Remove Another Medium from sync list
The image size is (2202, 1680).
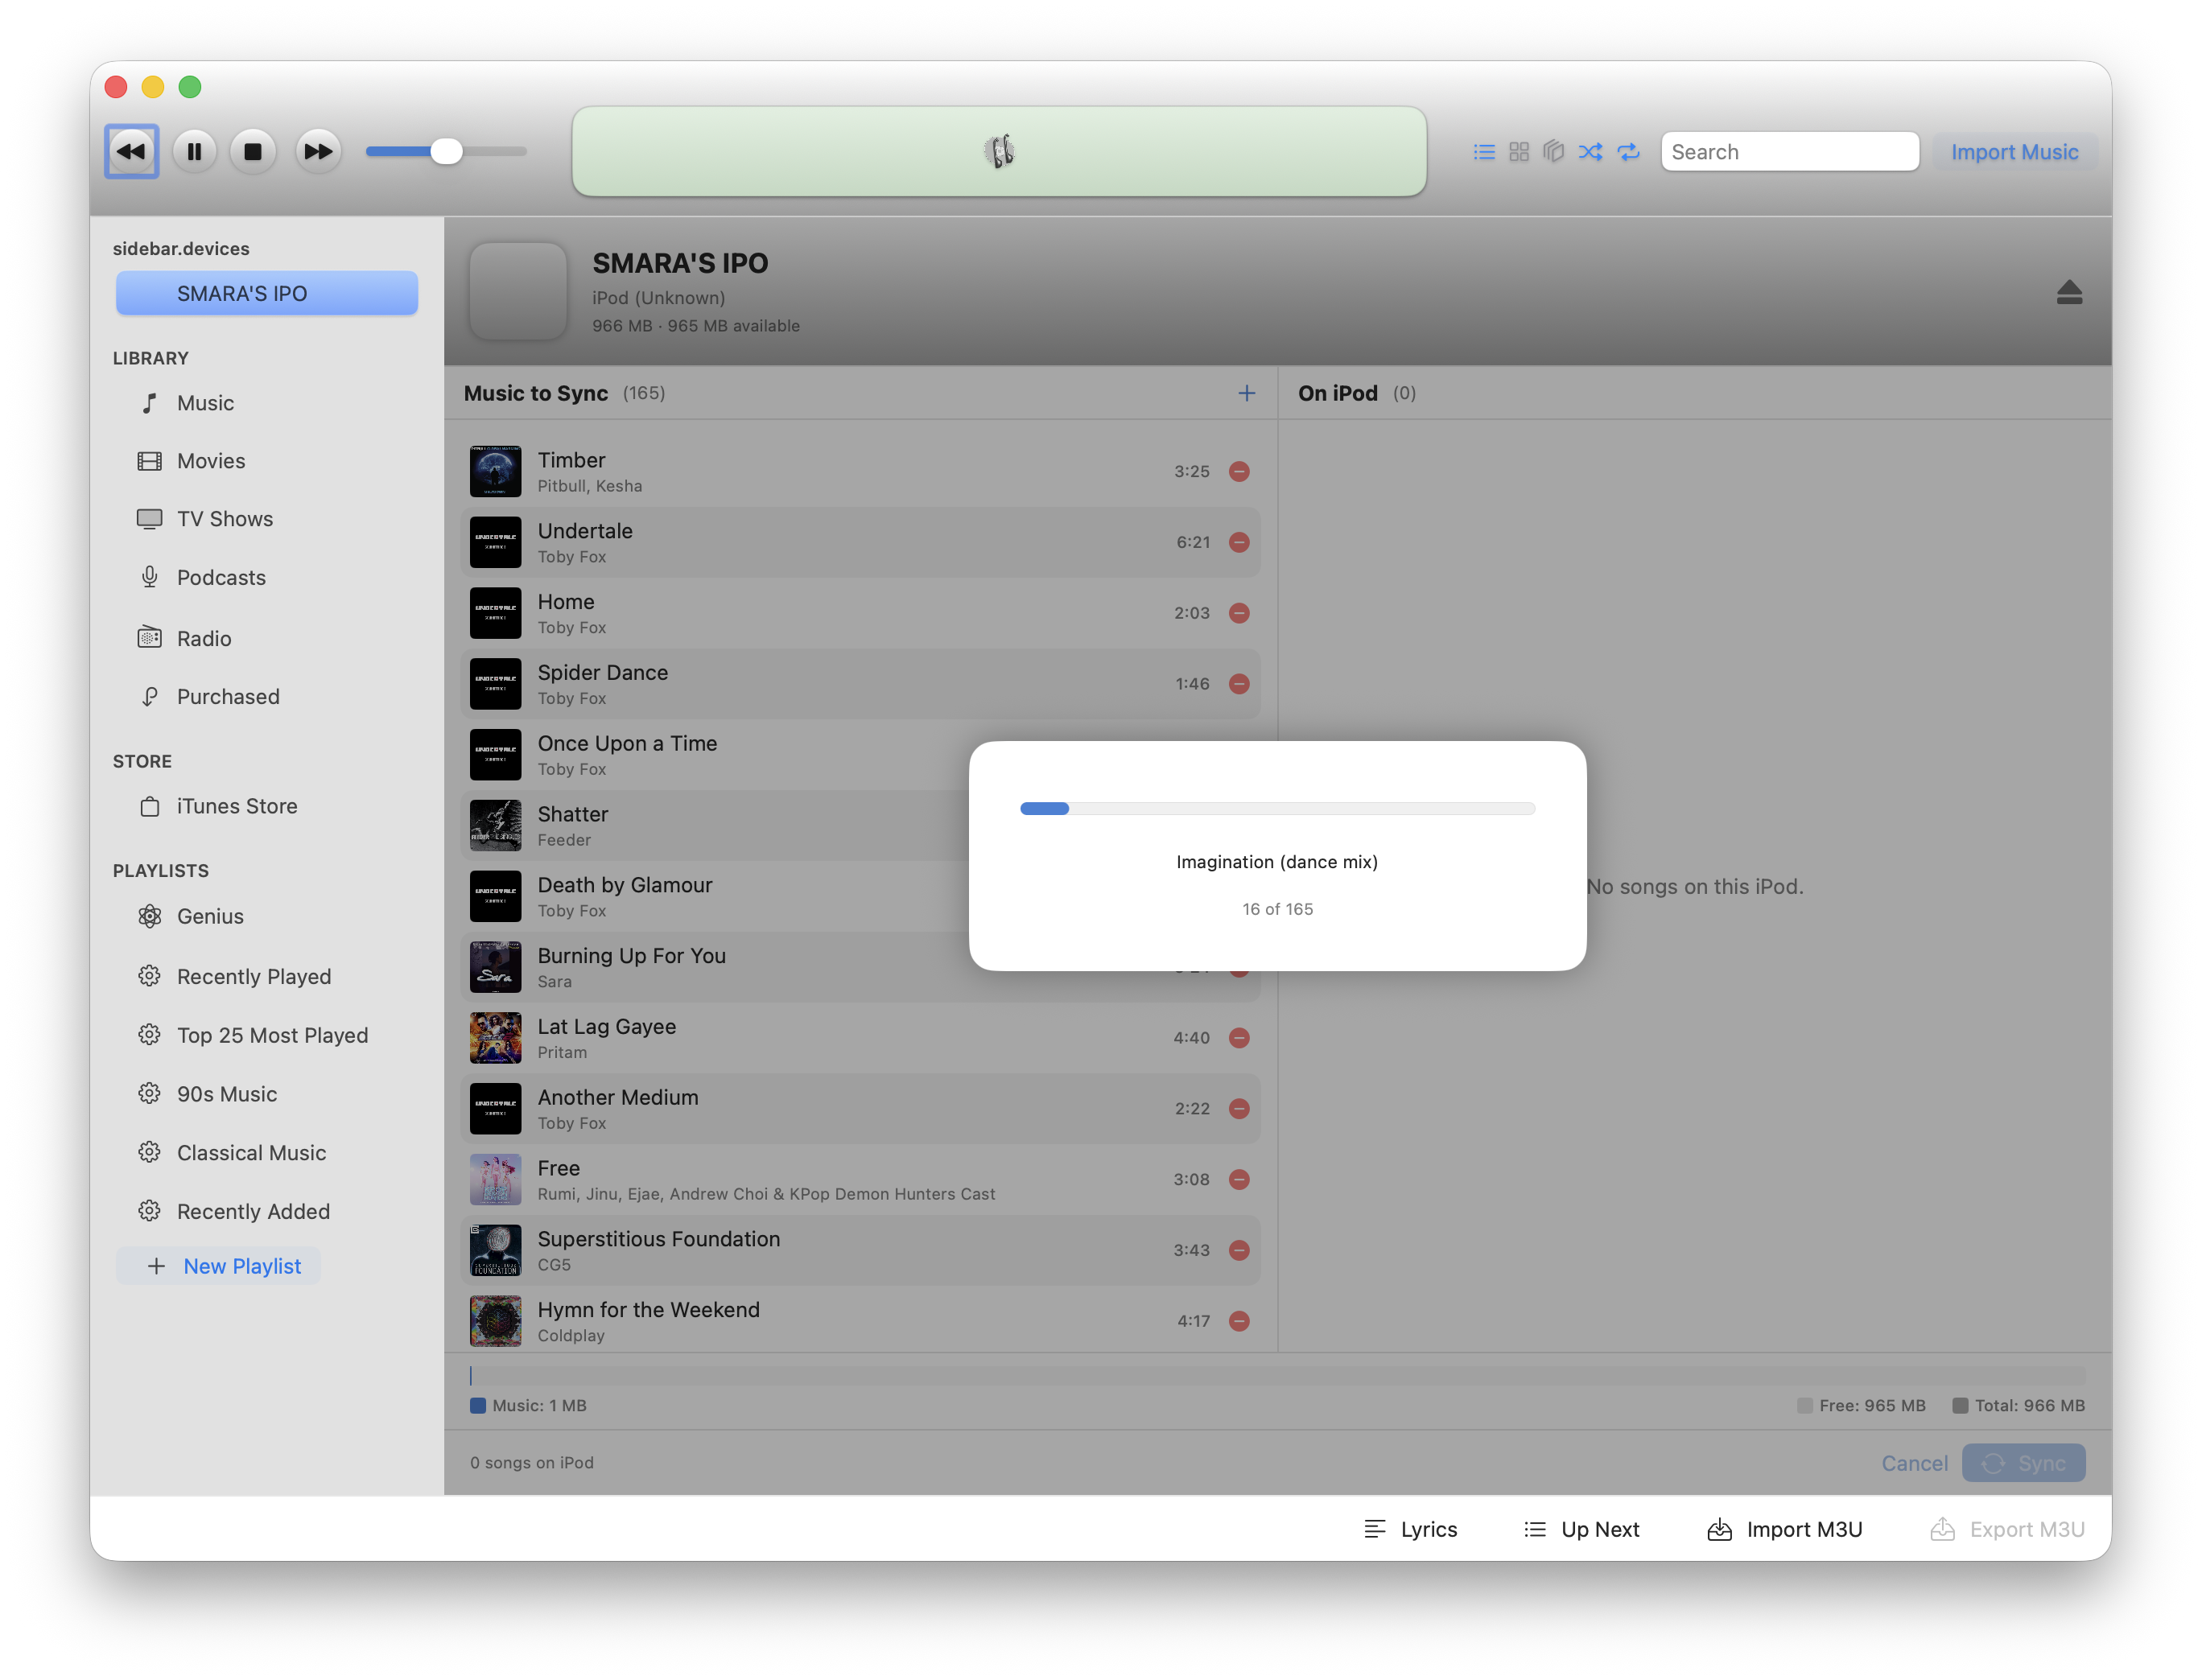click(x=1239, y=1109)
